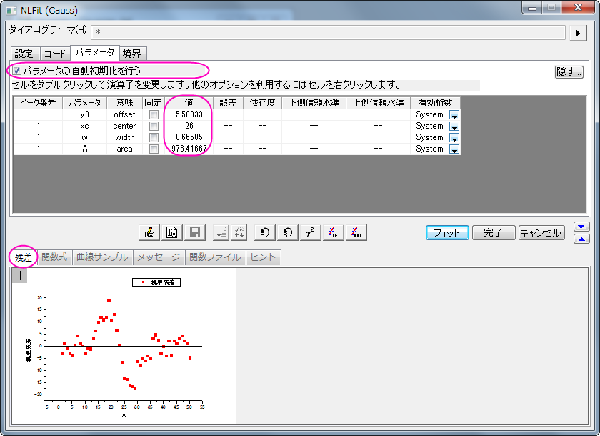Screen dimensions: 600x436
Task: Click the A value cell 976.41667
Action: [189, 149]
